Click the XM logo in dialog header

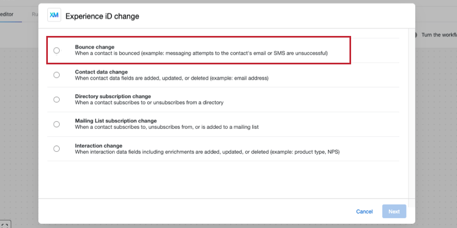coord(54,16)
